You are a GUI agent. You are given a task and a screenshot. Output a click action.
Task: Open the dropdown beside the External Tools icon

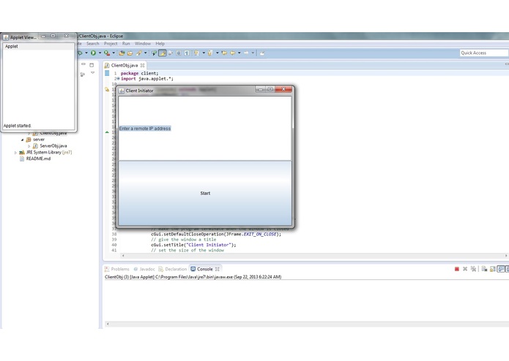114,53
